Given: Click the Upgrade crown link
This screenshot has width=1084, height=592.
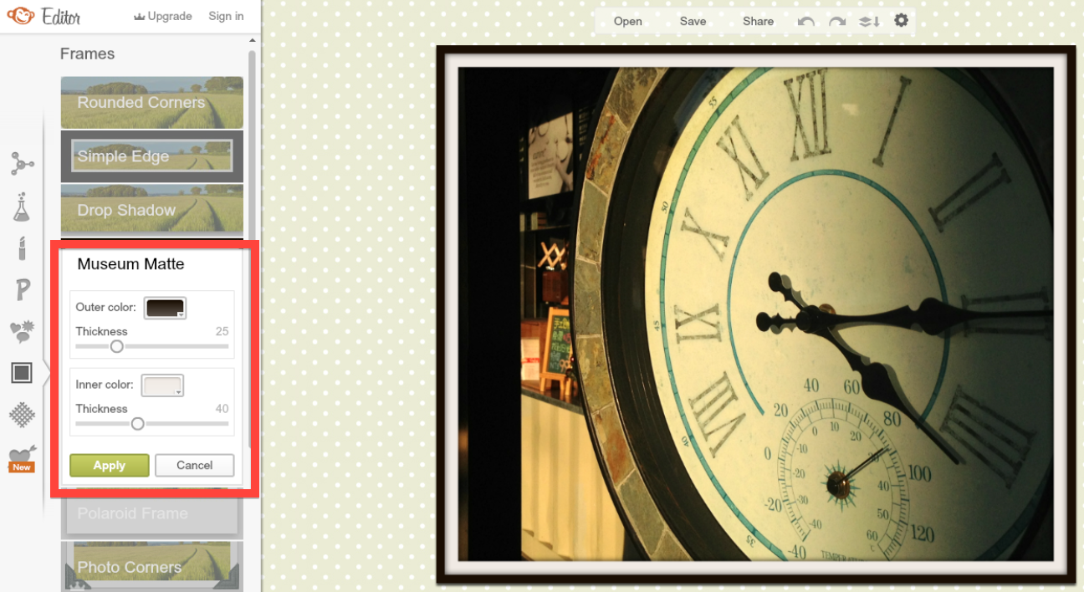Looking at the screenshot, I should pos(162,16).
